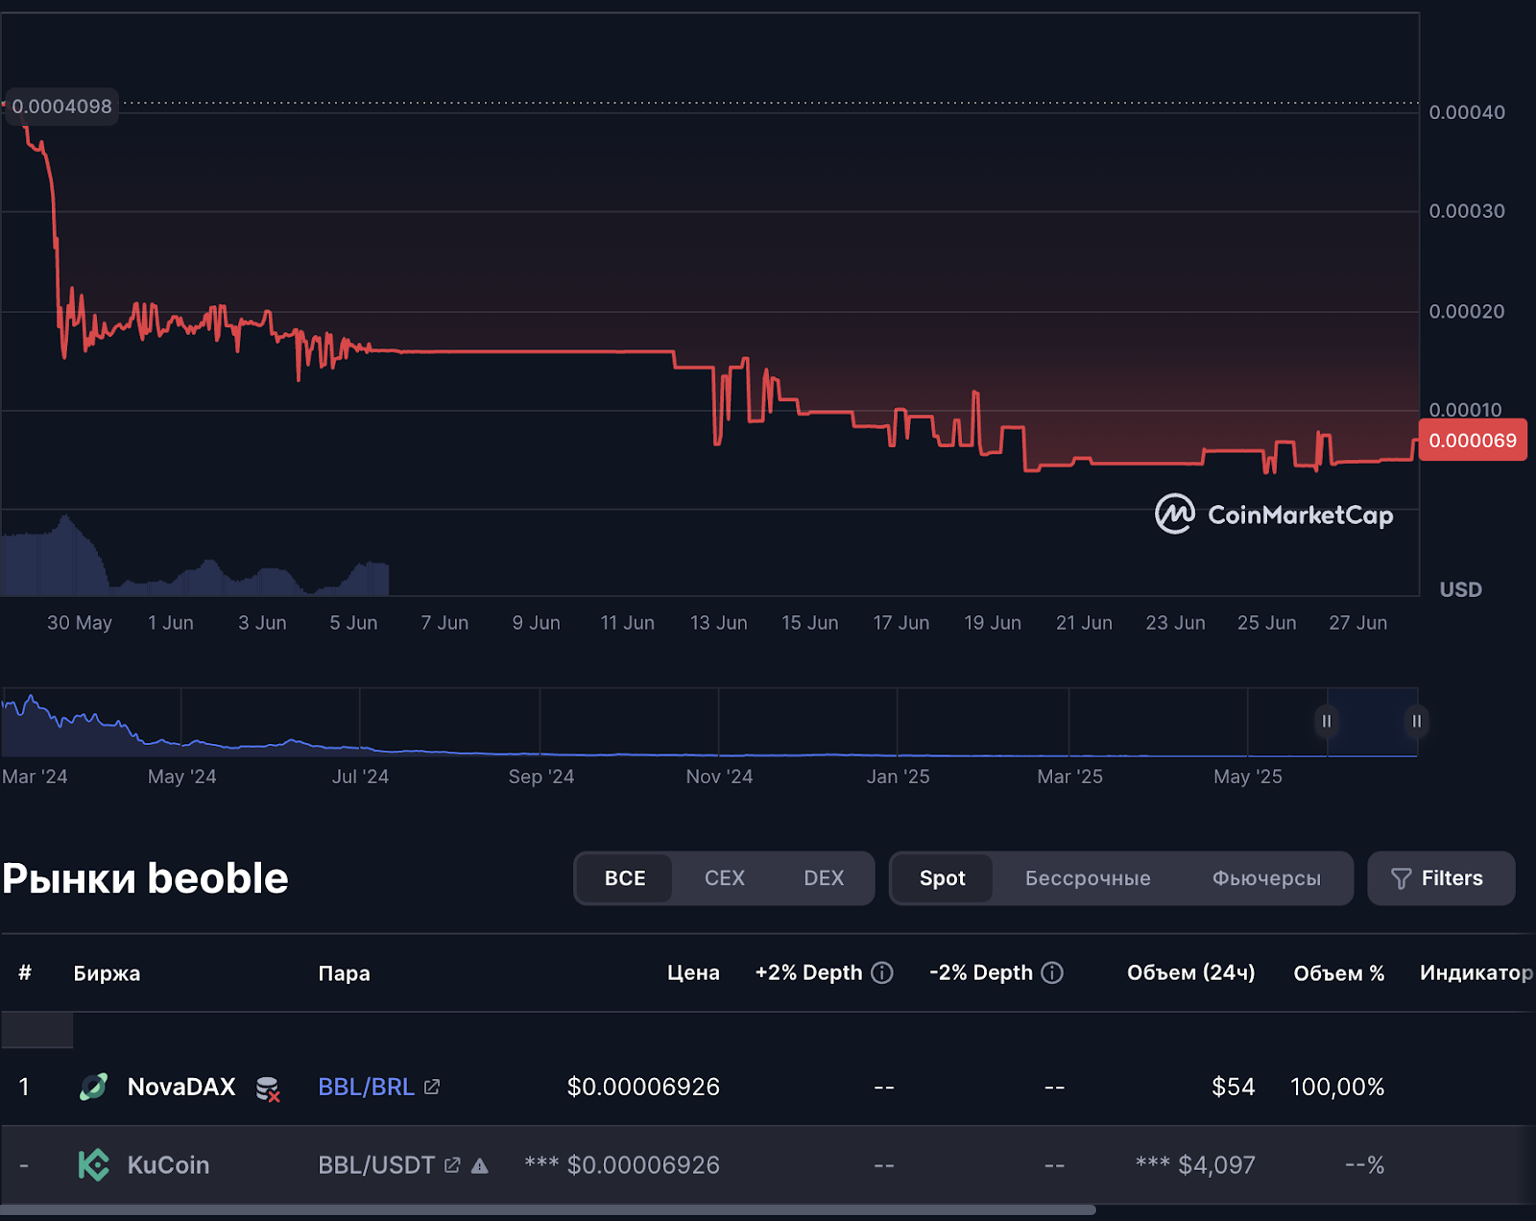Image resolution: width=1536 pixels, height=1221 pixels.
Task: Switch to the Бессрочные tab
Action: point(1088,878)
